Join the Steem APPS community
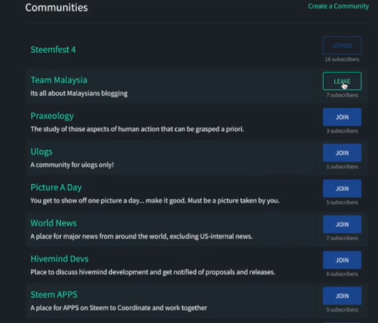The image size is (378, 323). (x=342, y=296)
